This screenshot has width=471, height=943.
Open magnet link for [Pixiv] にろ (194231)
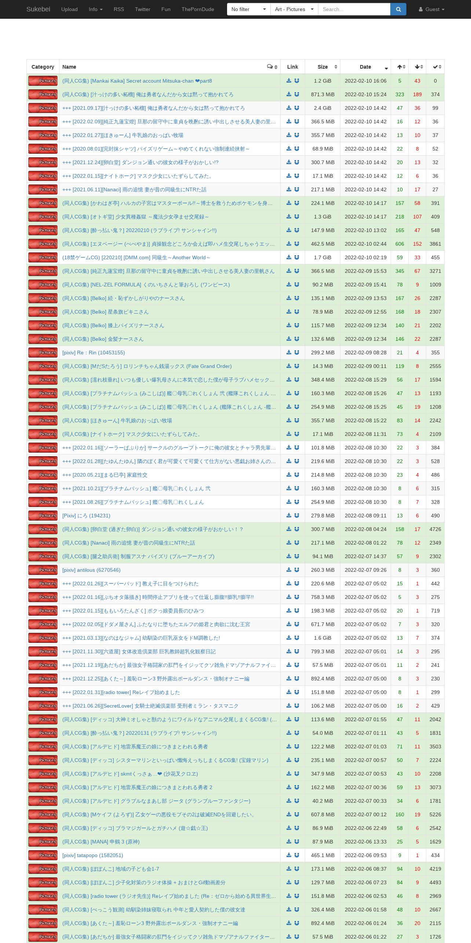[x=296, y=516]
